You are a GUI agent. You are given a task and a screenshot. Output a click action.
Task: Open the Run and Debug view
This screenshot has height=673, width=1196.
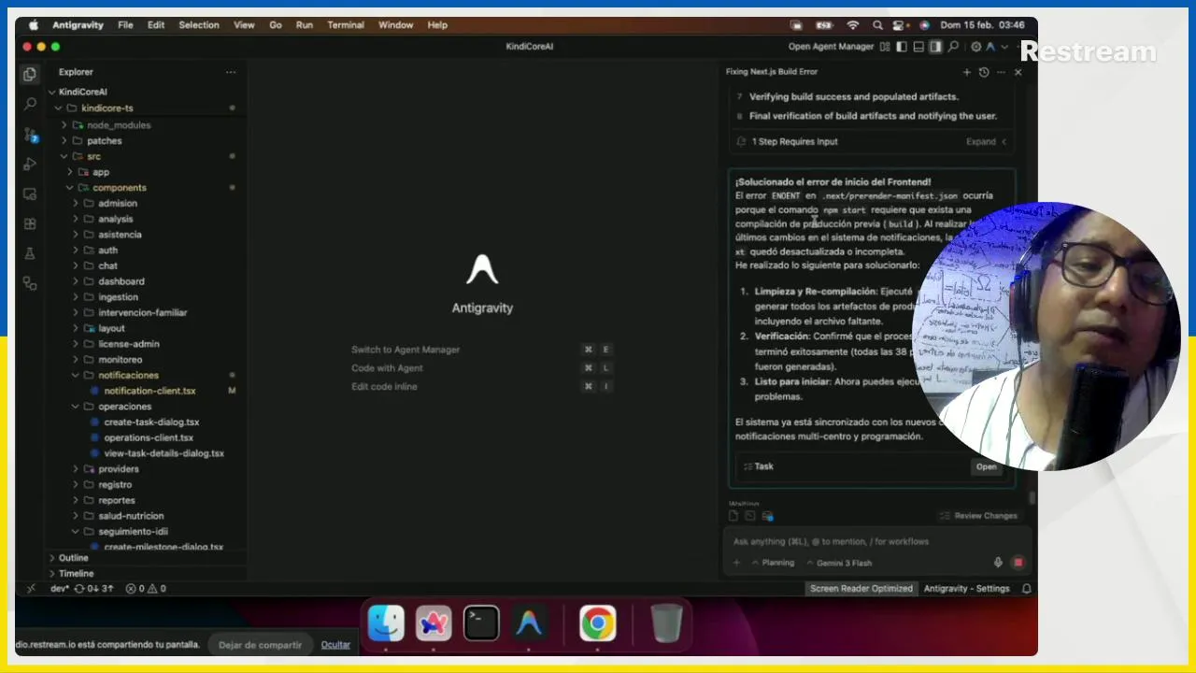30,164
